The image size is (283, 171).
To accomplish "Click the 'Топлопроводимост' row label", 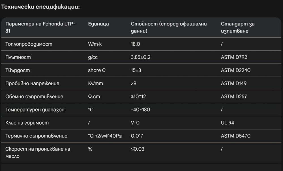I will tap(29, 44).
